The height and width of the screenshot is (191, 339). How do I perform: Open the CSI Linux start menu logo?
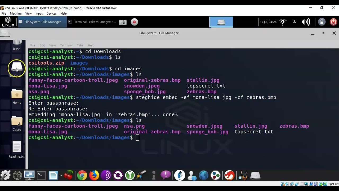point(8,22)
